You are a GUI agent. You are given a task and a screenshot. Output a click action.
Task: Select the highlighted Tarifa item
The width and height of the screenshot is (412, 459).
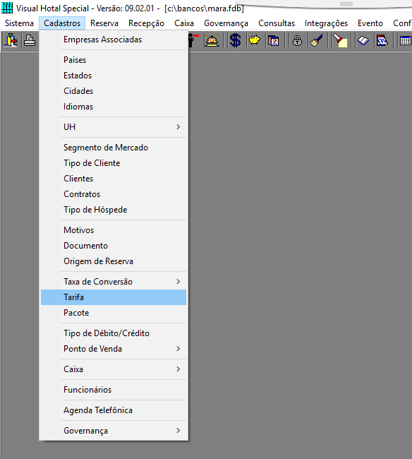coord(114,297)
